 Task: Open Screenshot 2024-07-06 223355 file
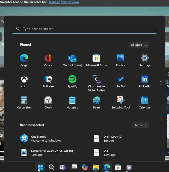coord(47,153)
